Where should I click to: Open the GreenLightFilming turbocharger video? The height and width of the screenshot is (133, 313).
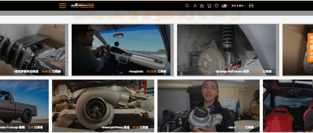(x=103, y=104)
